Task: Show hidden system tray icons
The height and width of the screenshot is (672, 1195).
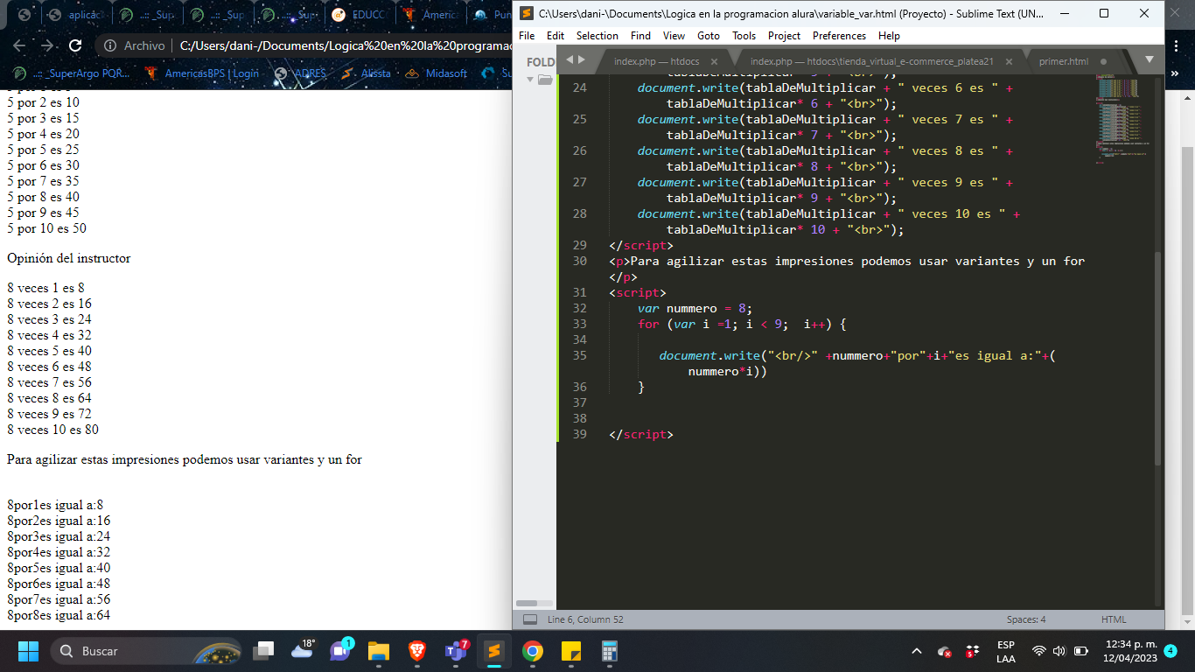Action: coord(917,651)
